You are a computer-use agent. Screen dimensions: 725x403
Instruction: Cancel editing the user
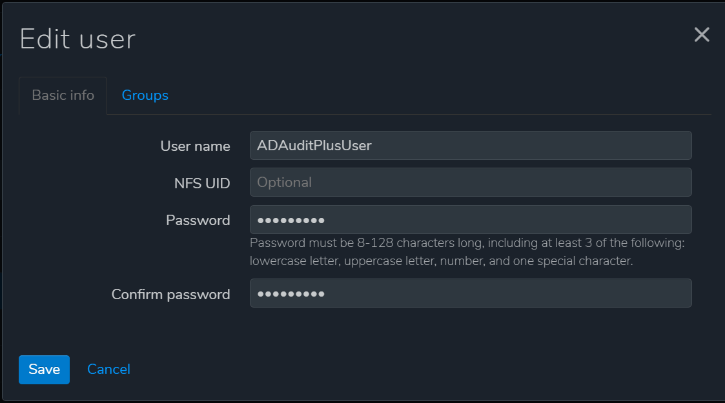[108, 369]
